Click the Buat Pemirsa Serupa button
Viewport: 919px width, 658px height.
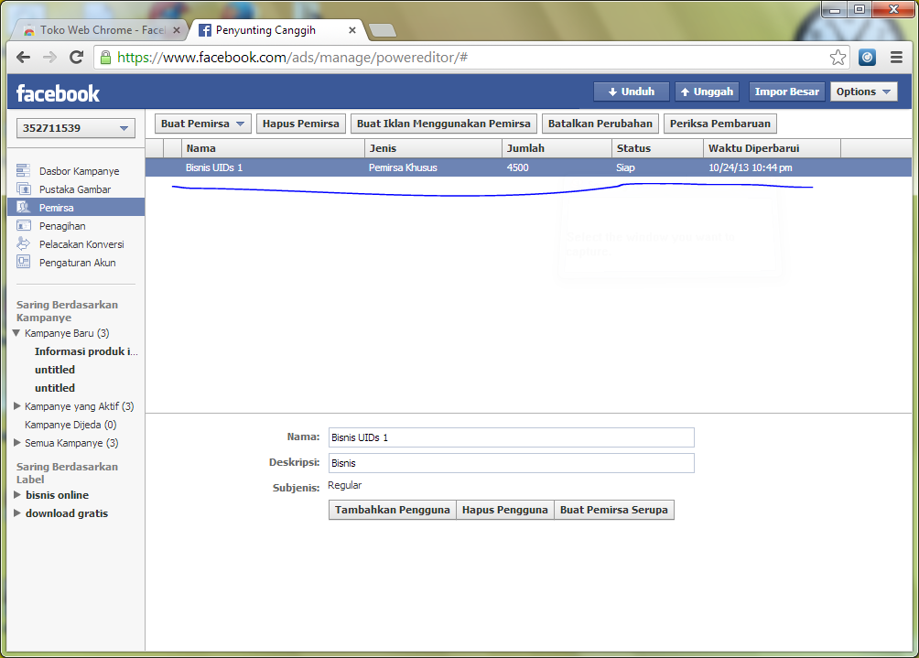tap(613, 510)
